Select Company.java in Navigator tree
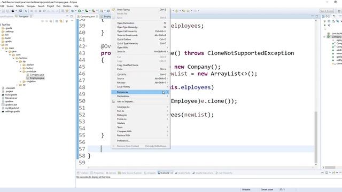This screenshot has width=342, height=192. pyautogui.click(x=37, y=75)
